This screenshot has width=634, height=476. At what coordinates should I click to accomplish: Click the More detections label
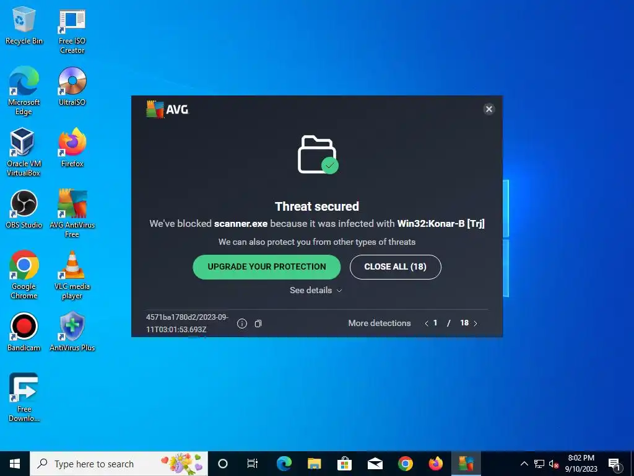[x=380, y=323]
